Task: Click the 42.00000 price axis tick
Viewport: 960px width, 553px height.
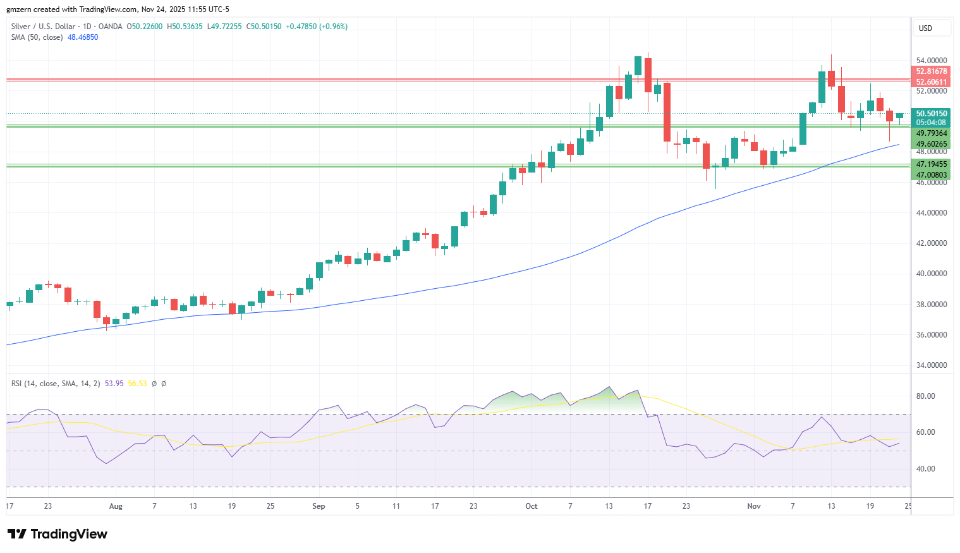Action: (932, 243)
